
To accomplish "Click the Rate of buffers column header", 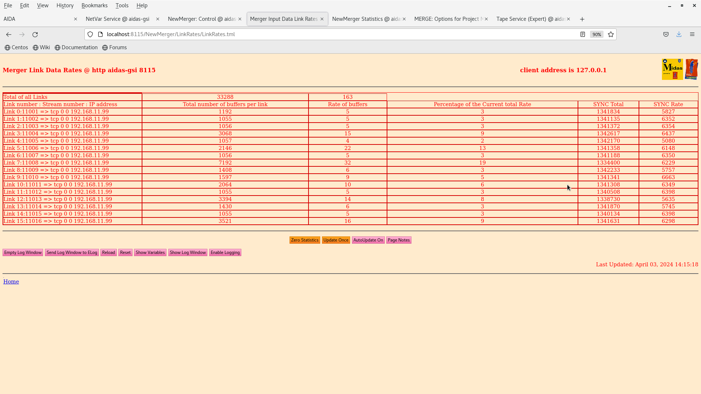I will (348, 104).
